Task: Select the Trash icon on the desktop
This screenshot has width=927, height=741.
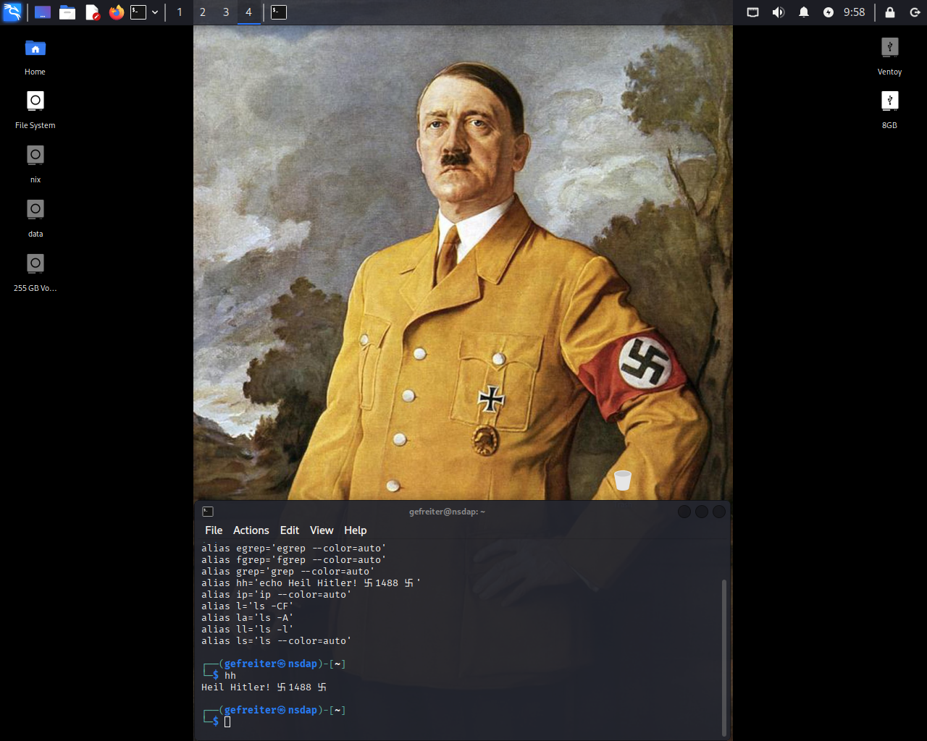Action: click(x=623, y=480)
